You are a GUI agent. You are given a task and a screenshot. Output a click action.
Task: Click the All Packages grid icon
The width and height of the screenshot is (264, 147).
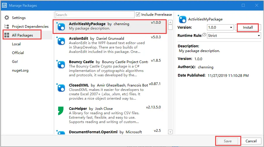click(7, 35)
